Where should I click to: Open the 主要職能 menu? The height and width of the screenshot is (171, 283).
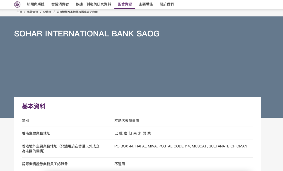[146, 4]
